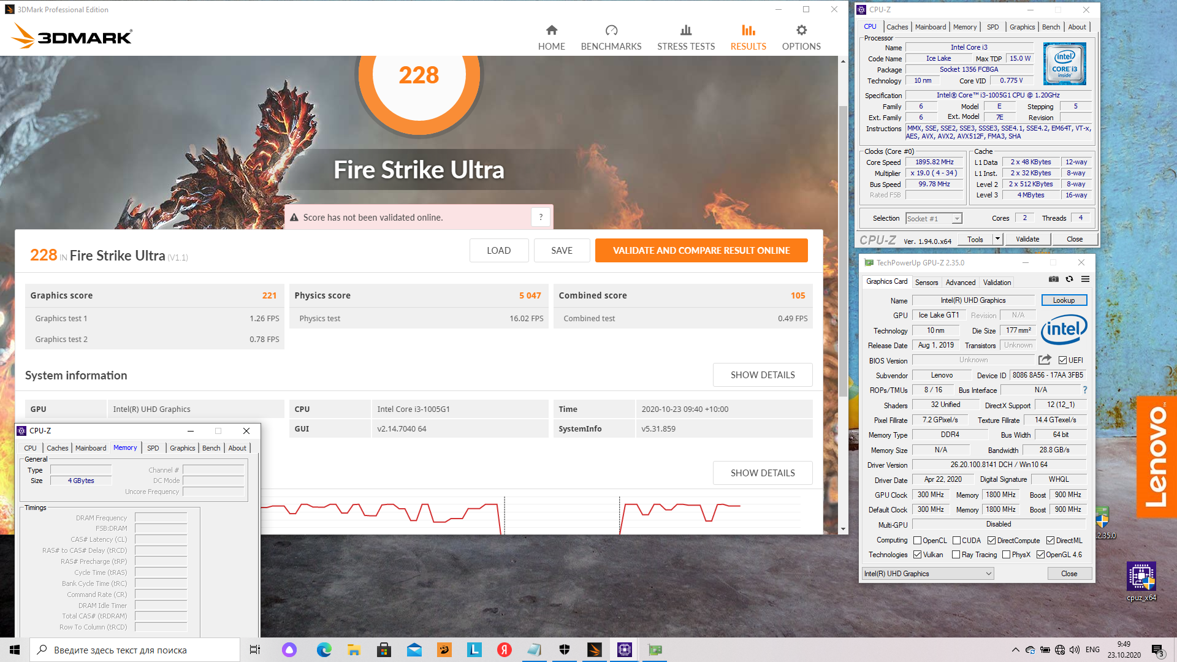Open the Socket #1 selection dropdown in CPU-Z
Image resolution: width=1177 pixels, height=662 pixels.
click(x=934, y=219)
